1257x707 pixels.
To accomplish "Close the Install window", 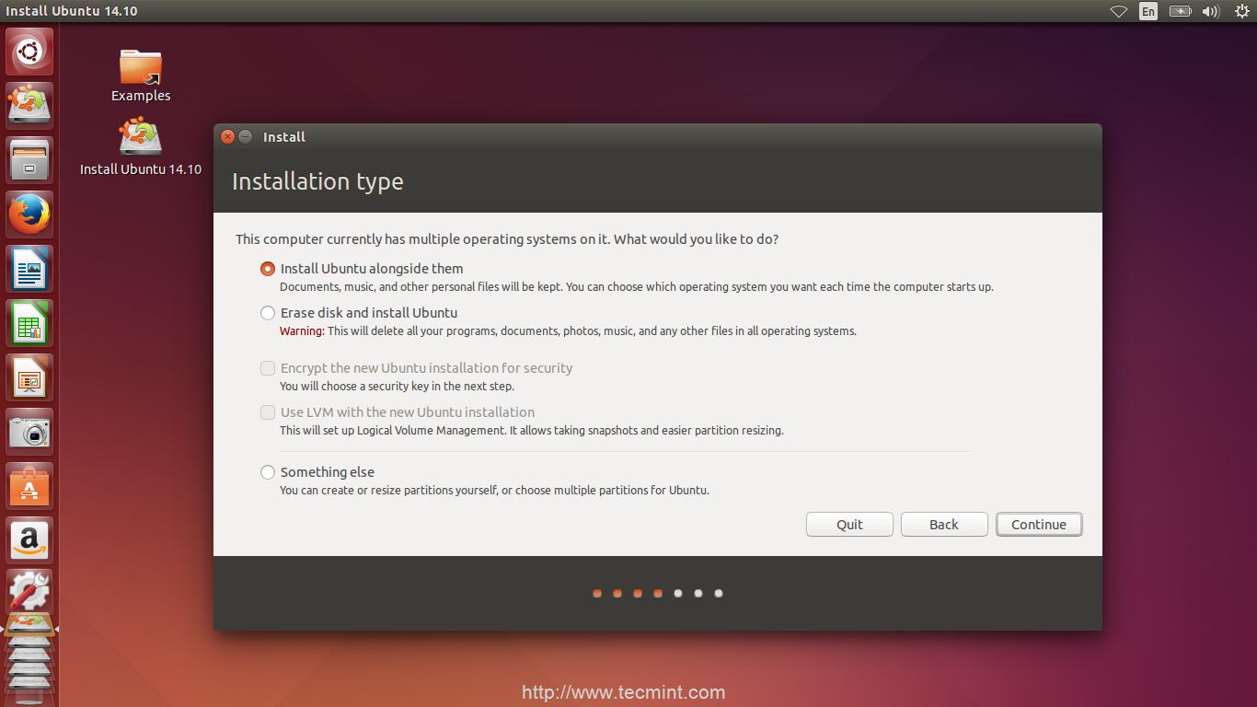I will (227, 136).
